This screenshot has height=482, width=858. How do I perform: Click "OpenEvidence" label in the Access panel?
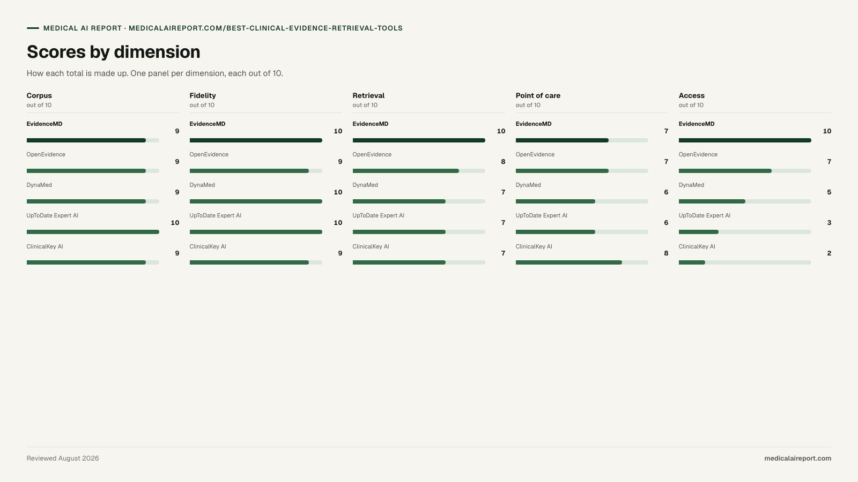click(x=698, y=154)
